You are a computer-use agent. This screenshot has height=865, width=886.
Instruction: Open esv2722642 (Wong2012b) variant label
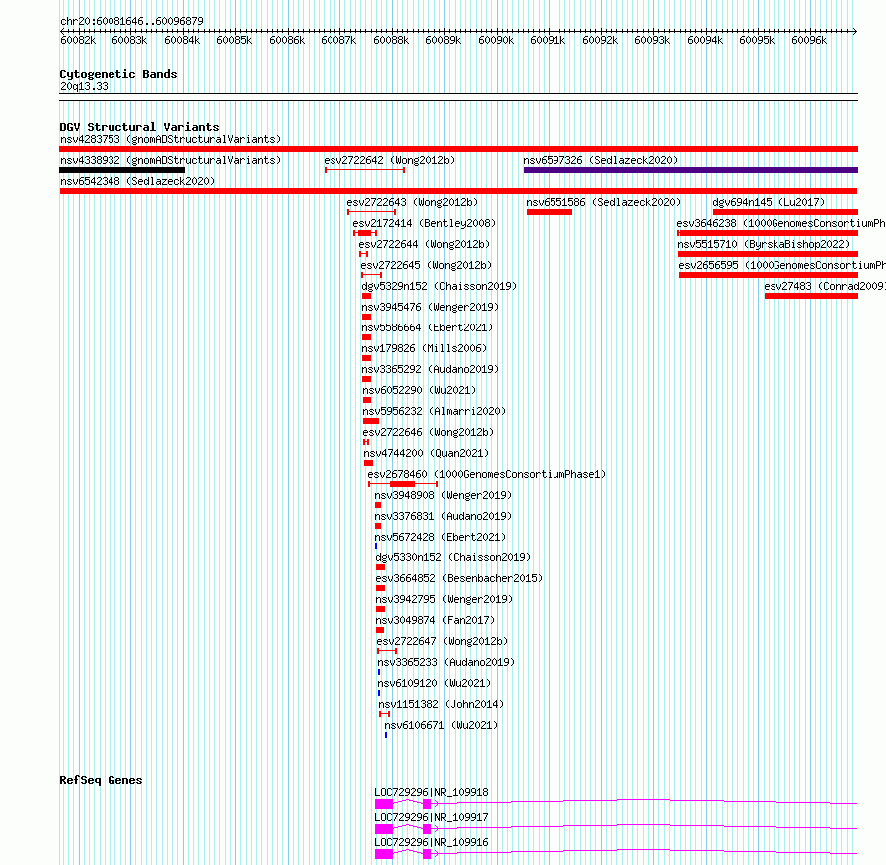pyautogui.click(x=389, y=160)
